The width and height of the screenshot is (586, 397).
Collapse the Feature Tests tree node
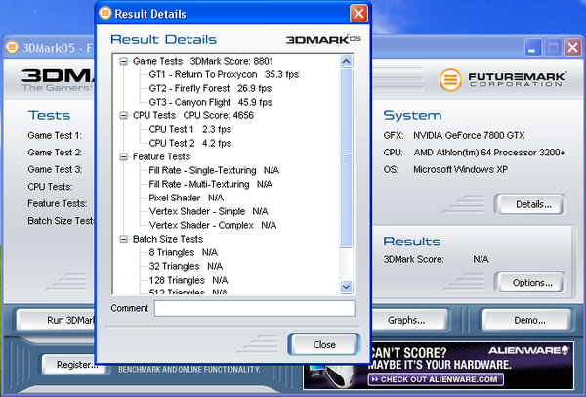pyautogui.click(x=123, y=156)
